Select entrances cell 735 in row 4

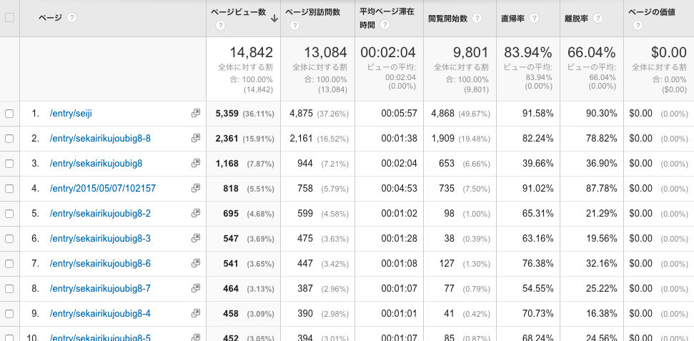[x=447, y=189]
